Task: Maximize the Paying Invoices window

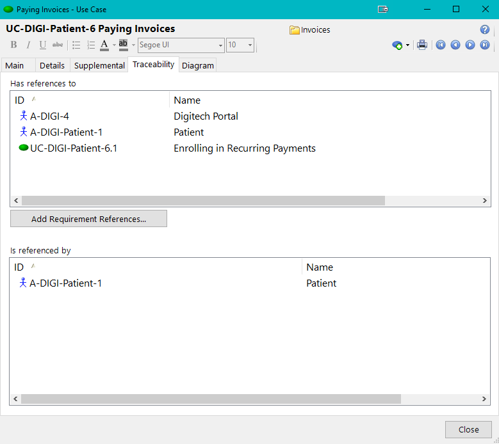Action: click(x=455, y=9)
